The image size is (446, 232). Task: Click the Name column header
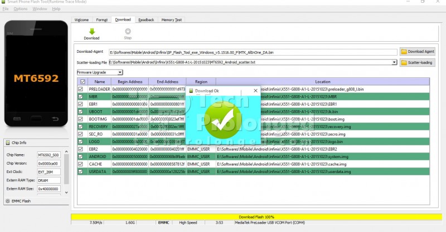100,82
